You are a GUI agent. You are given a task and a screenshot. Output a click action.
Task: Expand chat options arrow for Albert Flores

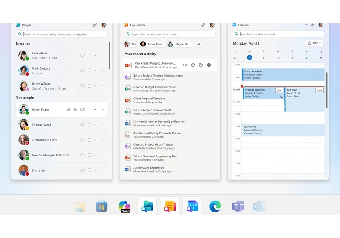(x=95, y=110)
